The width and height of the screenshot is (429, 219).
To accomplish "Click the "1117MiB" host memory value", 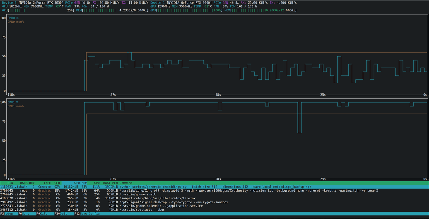I will coord(112,198).
